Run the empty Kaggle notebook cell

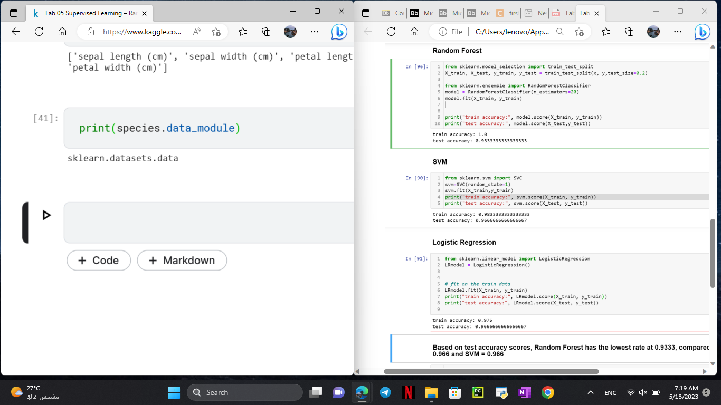46,215
